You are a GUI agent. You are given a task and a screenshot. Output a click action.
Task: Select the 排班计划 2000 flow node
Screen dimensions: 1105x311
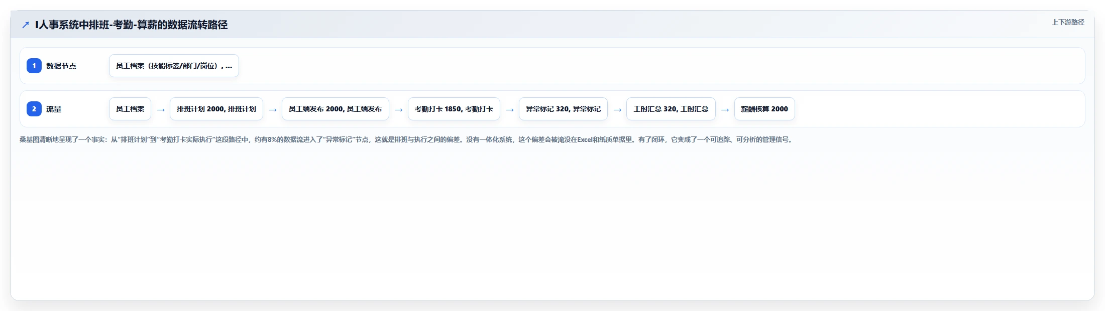(x=216, y=109)
